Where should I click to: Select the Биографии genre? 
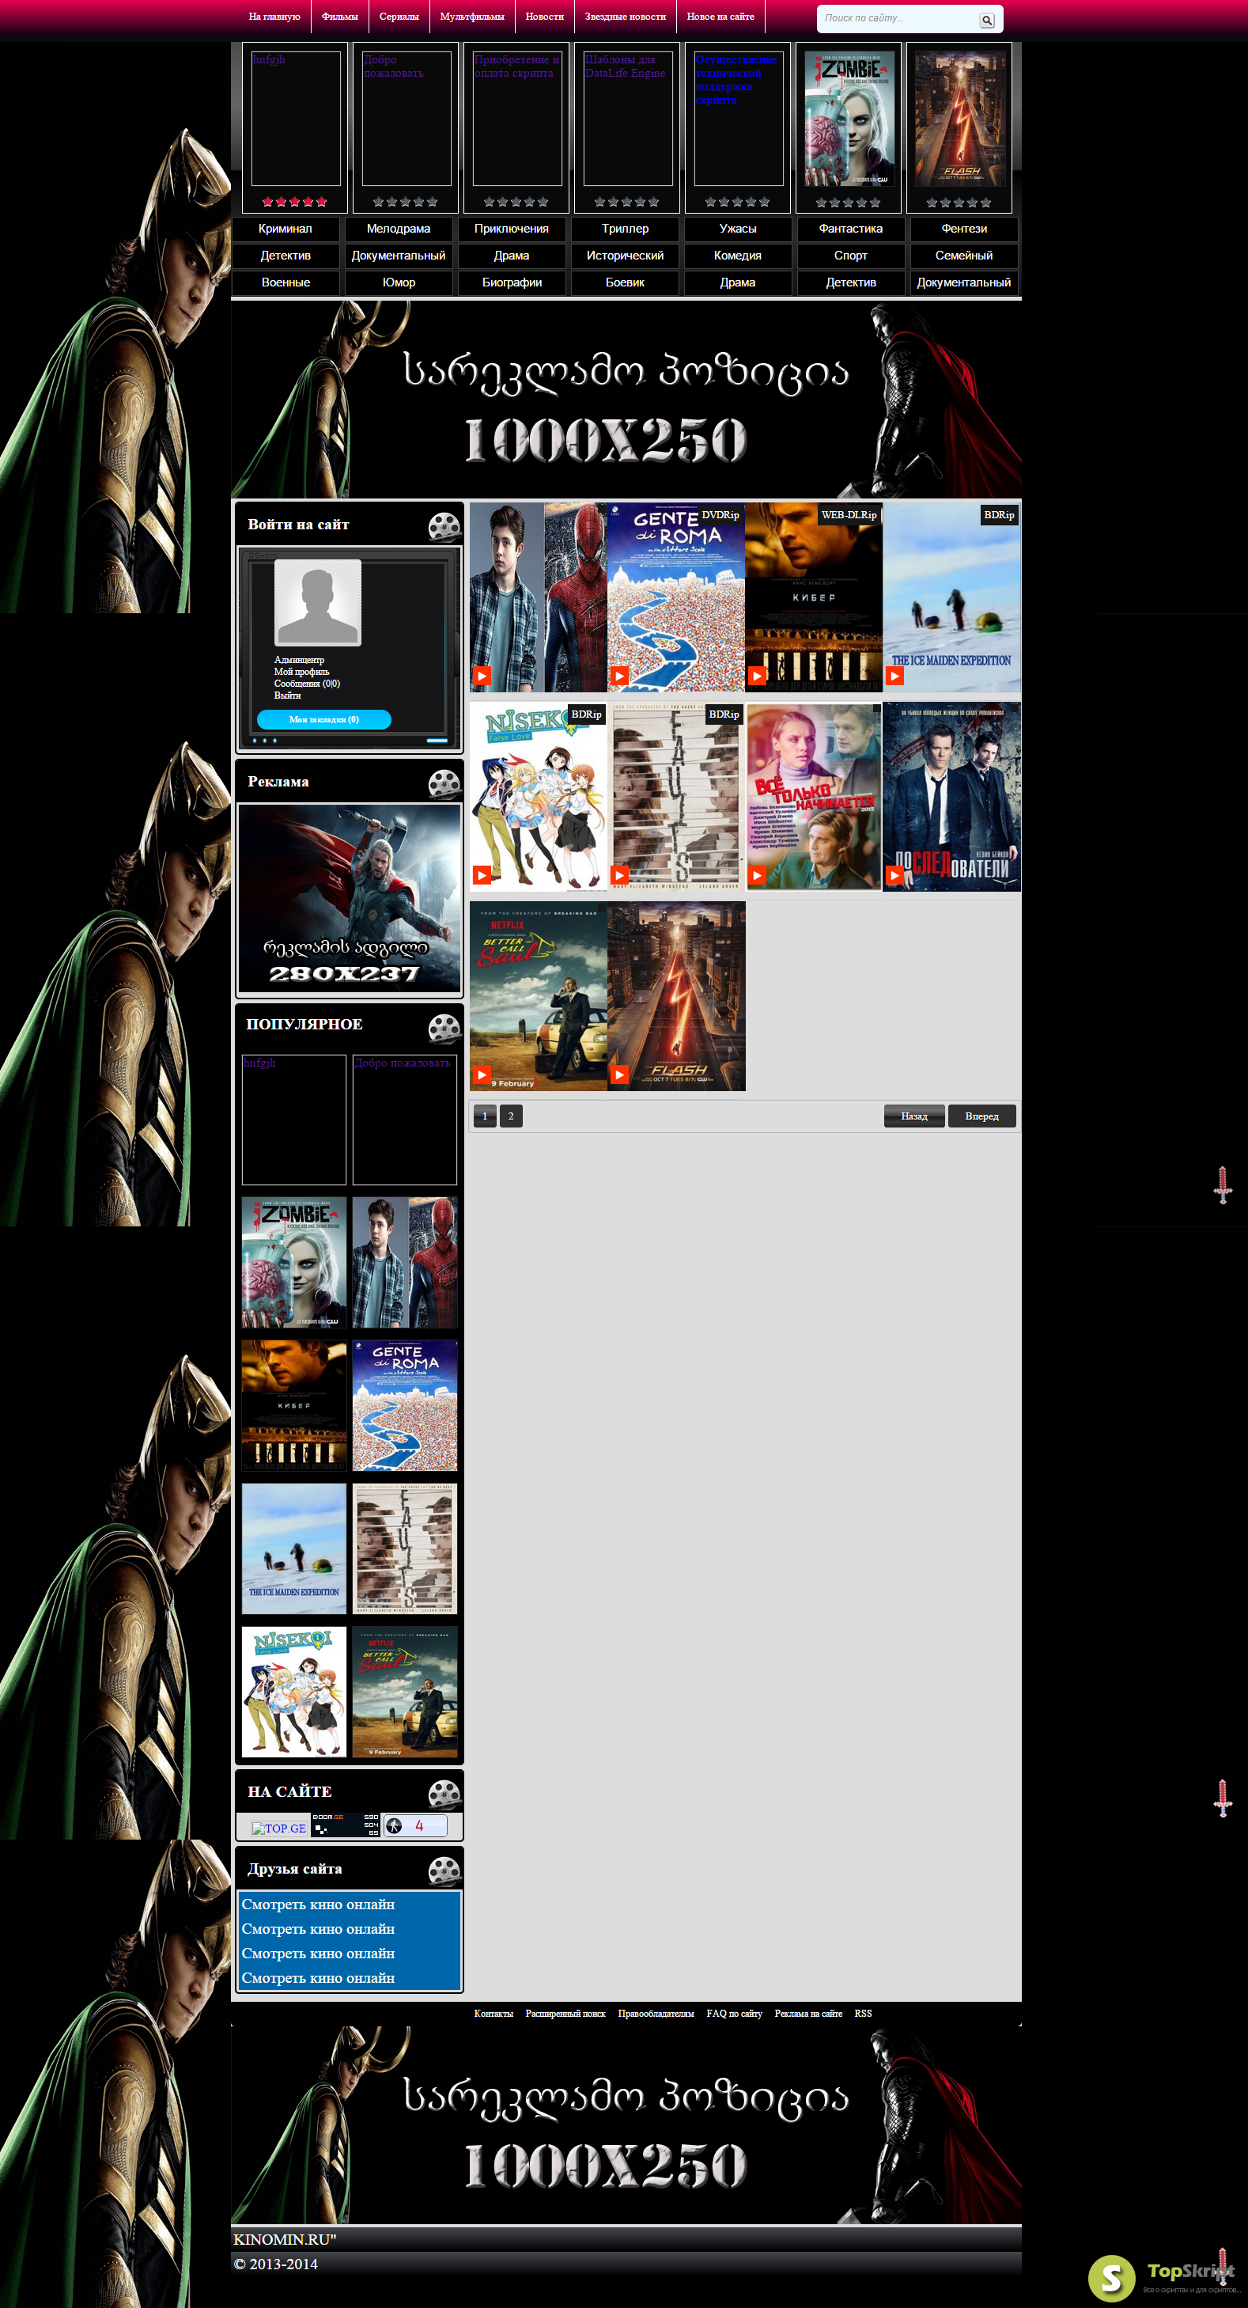click(x=511, y=282)
